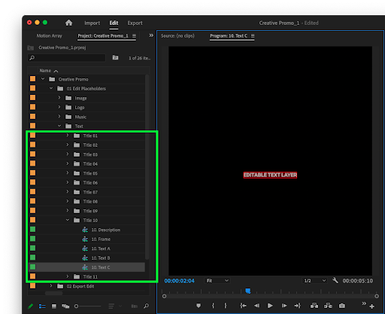Open the 1/2 playback resolution dropdown
Viewport: 385px width, 314px height.
314,281
